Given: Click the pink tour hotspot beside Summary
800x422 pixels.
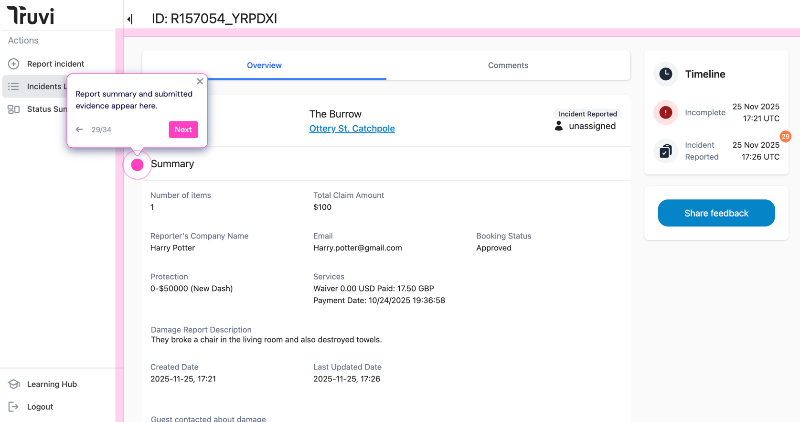Looking at the screenshot, I should click(137, 165).
